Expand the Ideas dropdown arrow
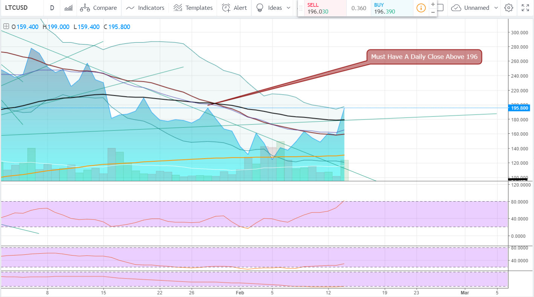This screenshot has height=297, width=534. (x=289, y=8)
